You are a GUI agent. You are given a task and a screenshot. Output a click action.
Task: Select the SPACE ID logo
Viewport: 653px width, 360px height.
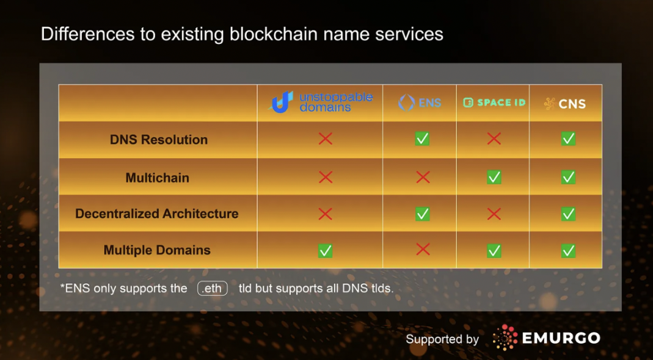(x=494, y=103)
